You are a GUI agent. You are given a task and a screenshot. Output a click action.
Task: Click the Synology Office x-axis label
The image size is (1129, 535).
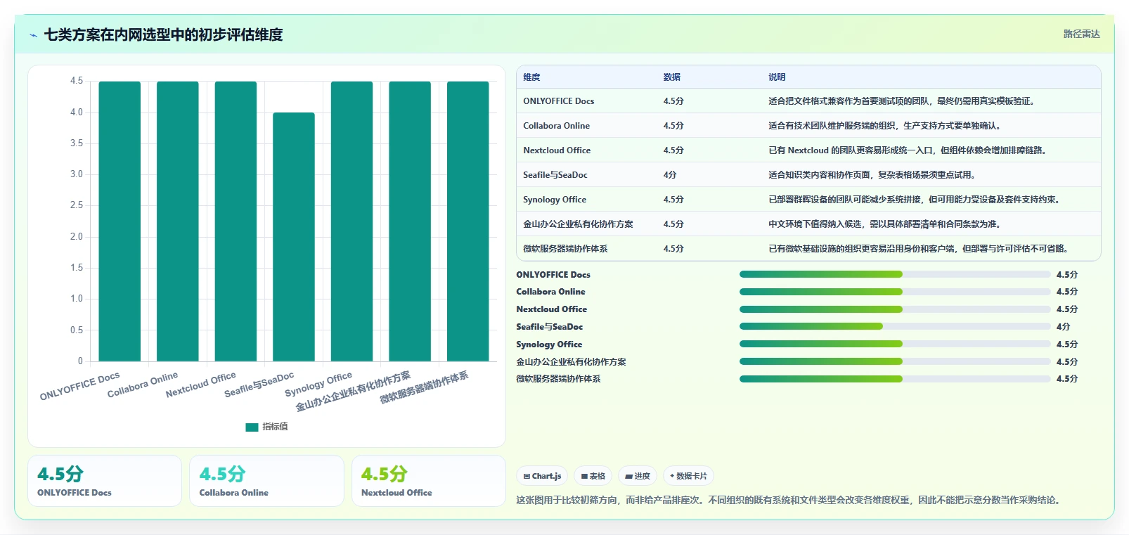click(318, 384)
